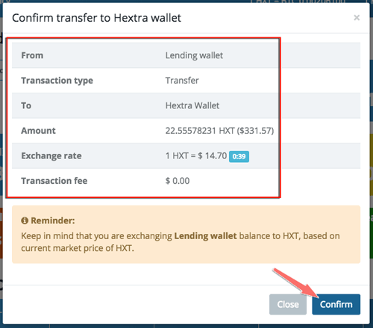Click the Transaction fee label
373x328 pixels.
coord(54,181)
